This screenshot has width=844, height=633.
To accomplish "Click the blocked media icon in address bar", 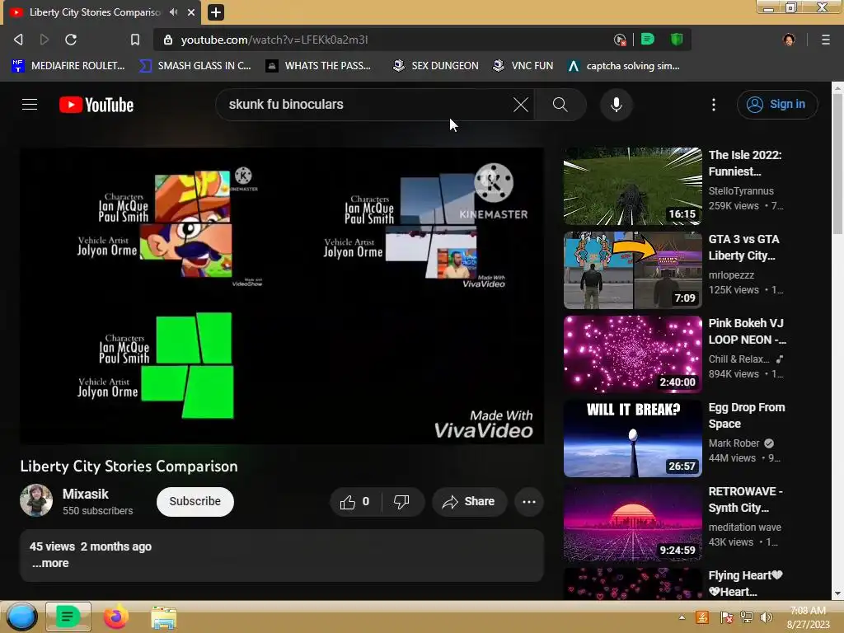I will coord(620,40).
